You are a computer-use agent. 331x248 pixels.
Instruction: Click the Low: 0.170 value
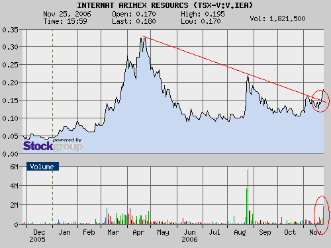(201, 21)
